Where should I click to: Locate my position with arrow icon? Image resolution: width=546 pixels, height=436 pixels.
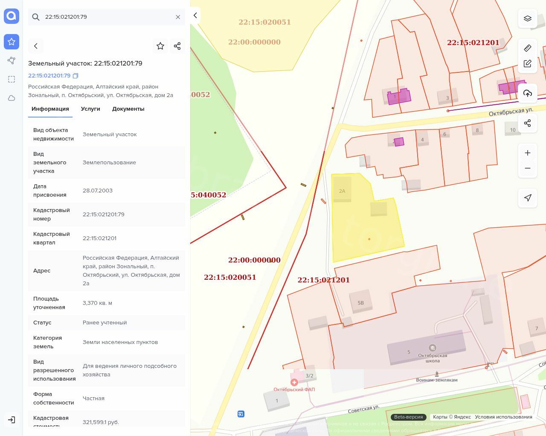click(x=528, y=198)
